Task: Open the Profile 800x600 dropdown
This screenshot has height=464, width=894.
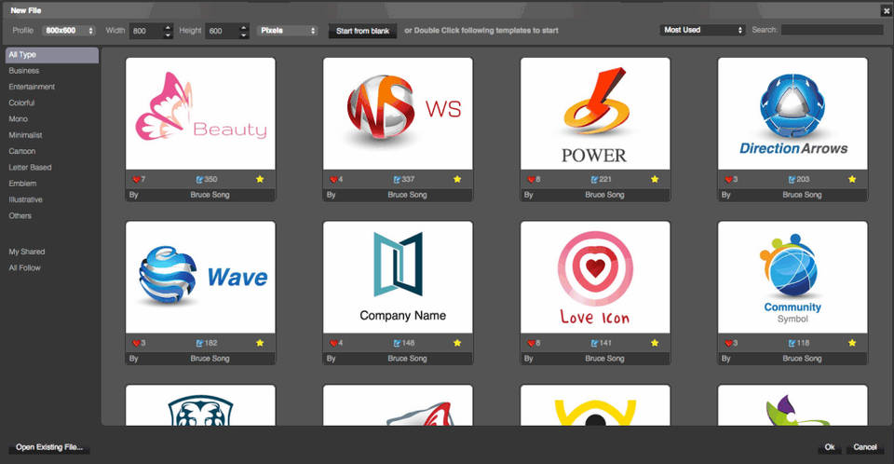Action: 68,31
